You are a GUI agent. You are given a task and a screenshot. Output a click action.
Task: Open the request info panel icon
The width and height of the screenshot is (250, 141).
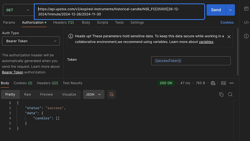coord(246,36)
